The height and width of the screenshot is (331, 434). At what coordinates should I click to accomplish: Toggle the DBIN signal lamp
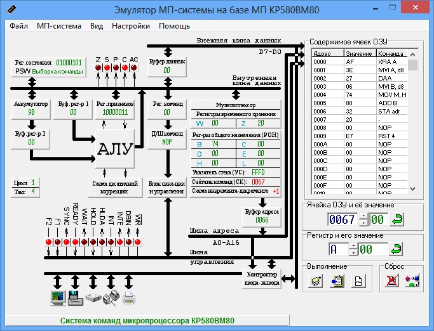click(129, 242)
